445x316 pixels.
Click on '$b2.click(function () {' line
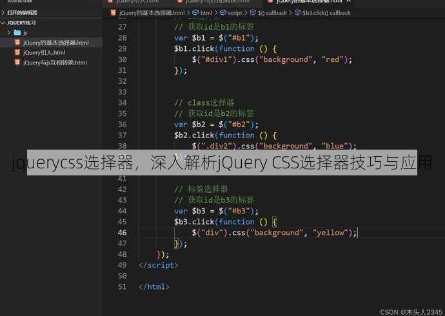(225, 135)
